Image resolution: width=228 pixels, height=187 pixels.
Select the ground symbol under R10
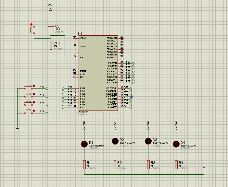pos(51,59)
